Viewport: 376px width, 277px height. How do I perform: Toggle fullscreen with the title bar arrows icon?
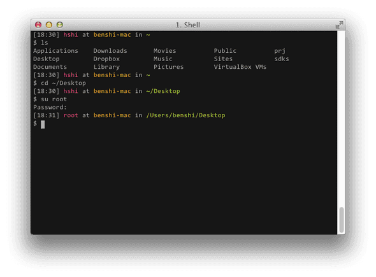click(x=339, y=25)
